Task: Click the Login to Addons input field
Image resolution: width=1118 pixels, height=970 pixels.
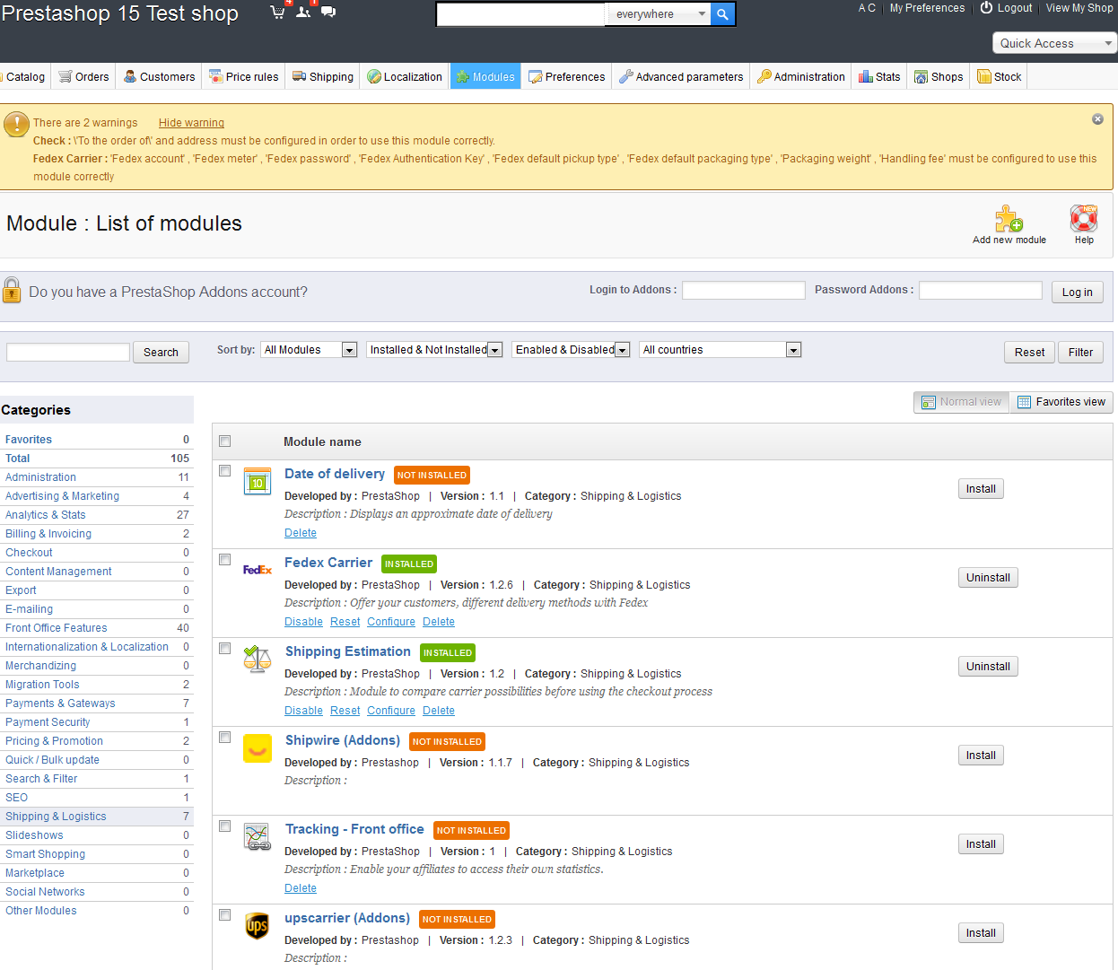Action: click(743, 290)
